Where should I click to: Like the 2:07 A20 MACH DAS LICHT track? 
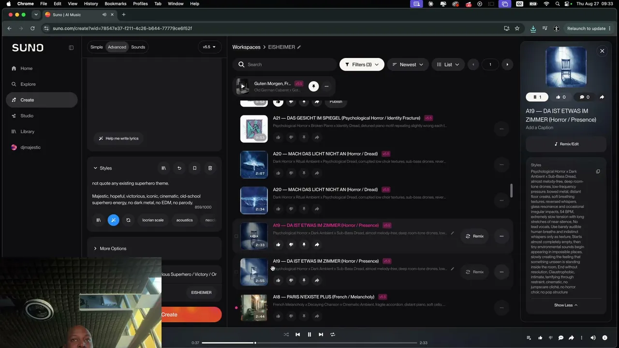(278, 173)
